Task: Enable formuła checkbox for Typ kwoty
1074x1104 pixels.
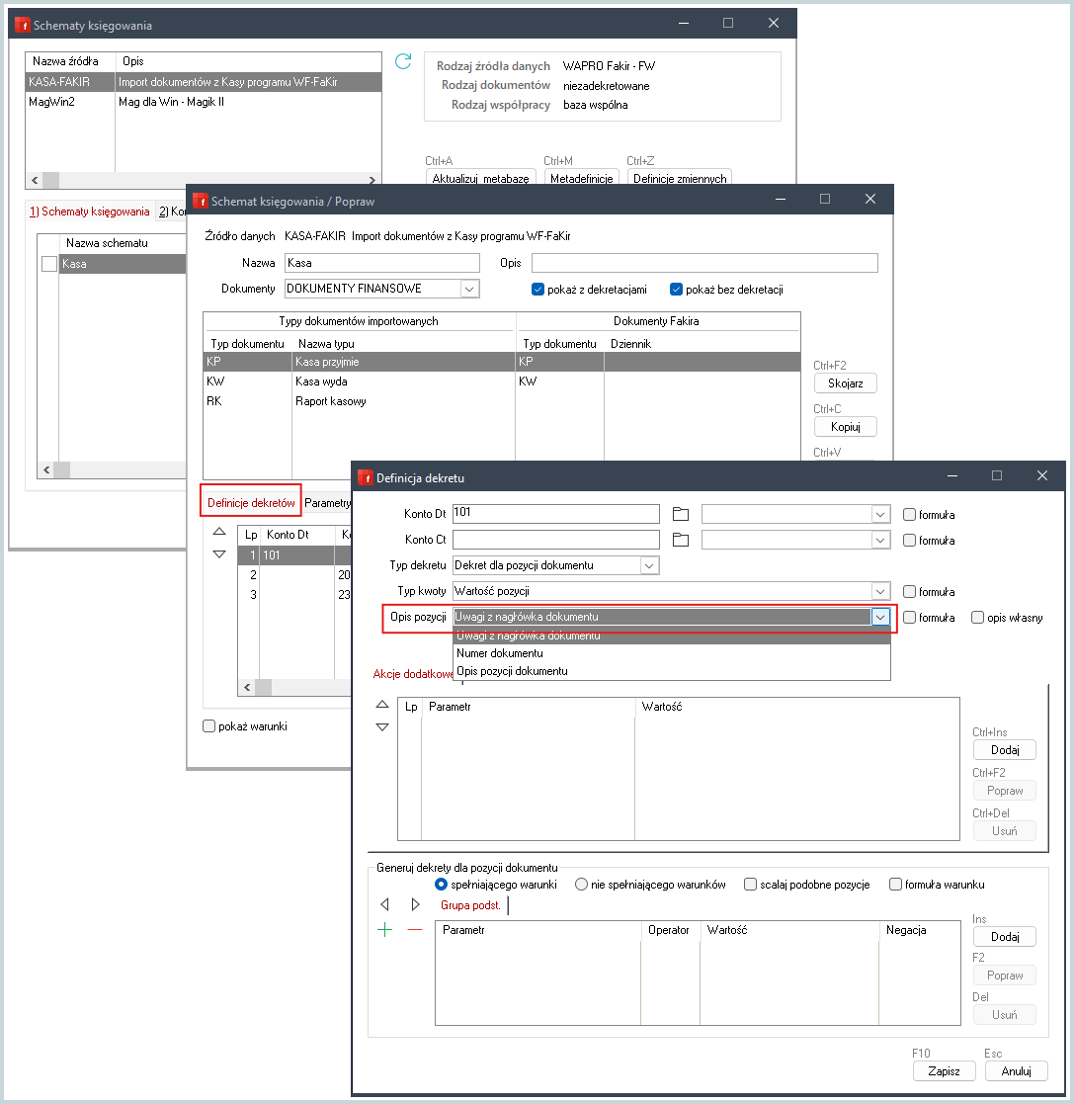Action: [x=909, y=591]
